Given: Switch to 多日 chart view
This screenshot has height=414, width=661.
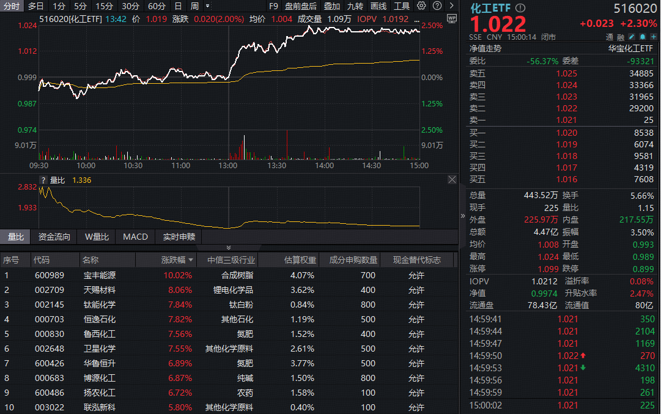Looking at the screenshot, I should (36, 6).
